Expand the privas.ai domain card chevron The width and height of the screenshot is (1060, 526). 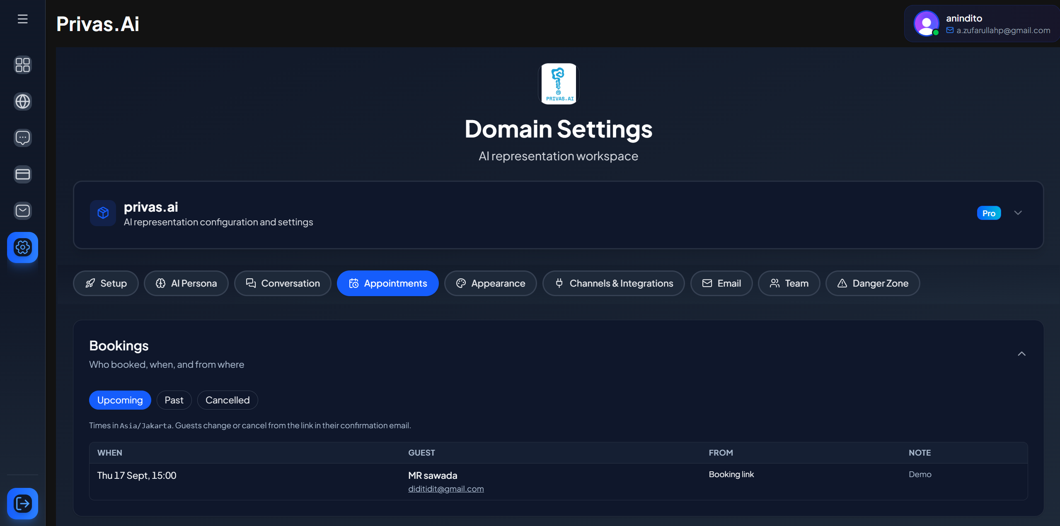[1018, 213]
